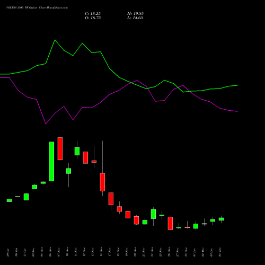Select the 14 Nov date label
Viewport: 265px width, 265px height.
[101, 252]
